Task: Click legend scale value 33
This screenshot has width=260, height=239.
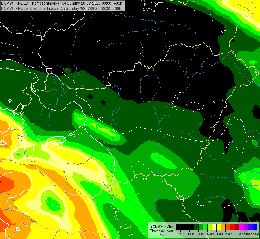Action: (x=221, y=234)
